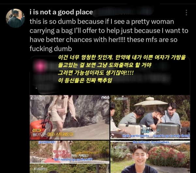
Task: Open image captioned 'Do I need to go up the hill?'
Action: [70, 152]
